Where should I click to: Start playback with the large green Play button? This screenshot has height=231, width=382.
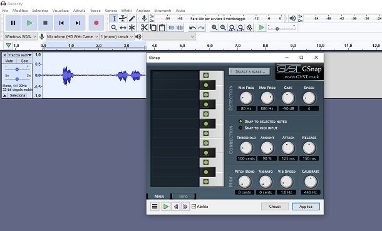(x=29, y=23)
